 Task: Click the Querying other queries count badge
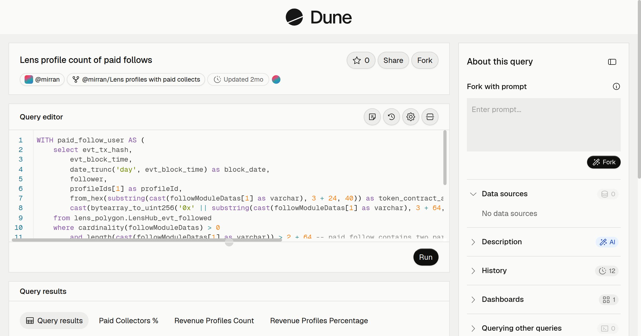coord(608,328)
